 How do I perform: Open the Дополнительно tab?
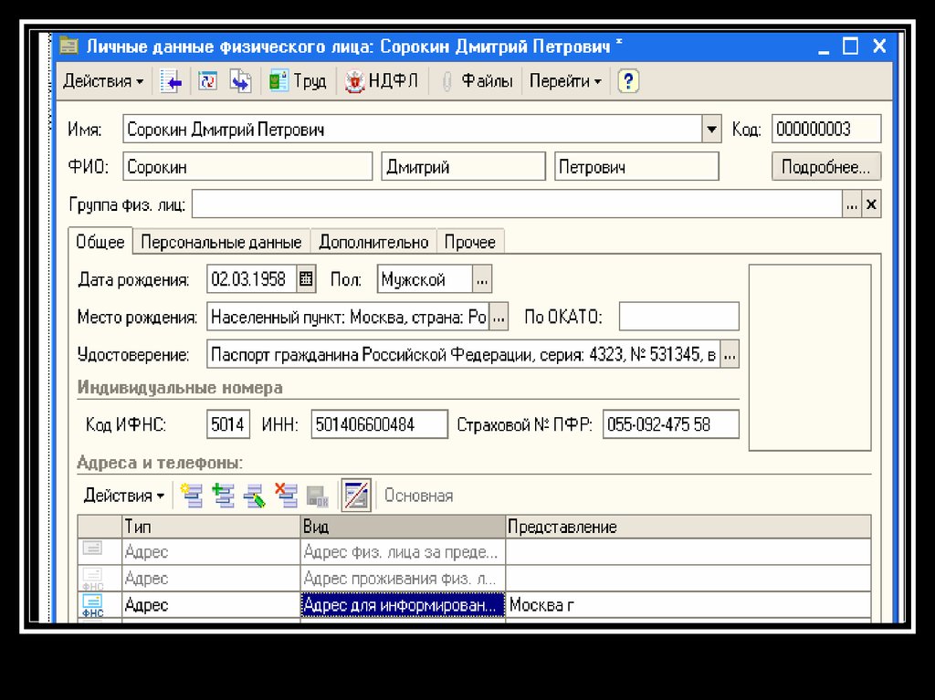pos(373,242)
